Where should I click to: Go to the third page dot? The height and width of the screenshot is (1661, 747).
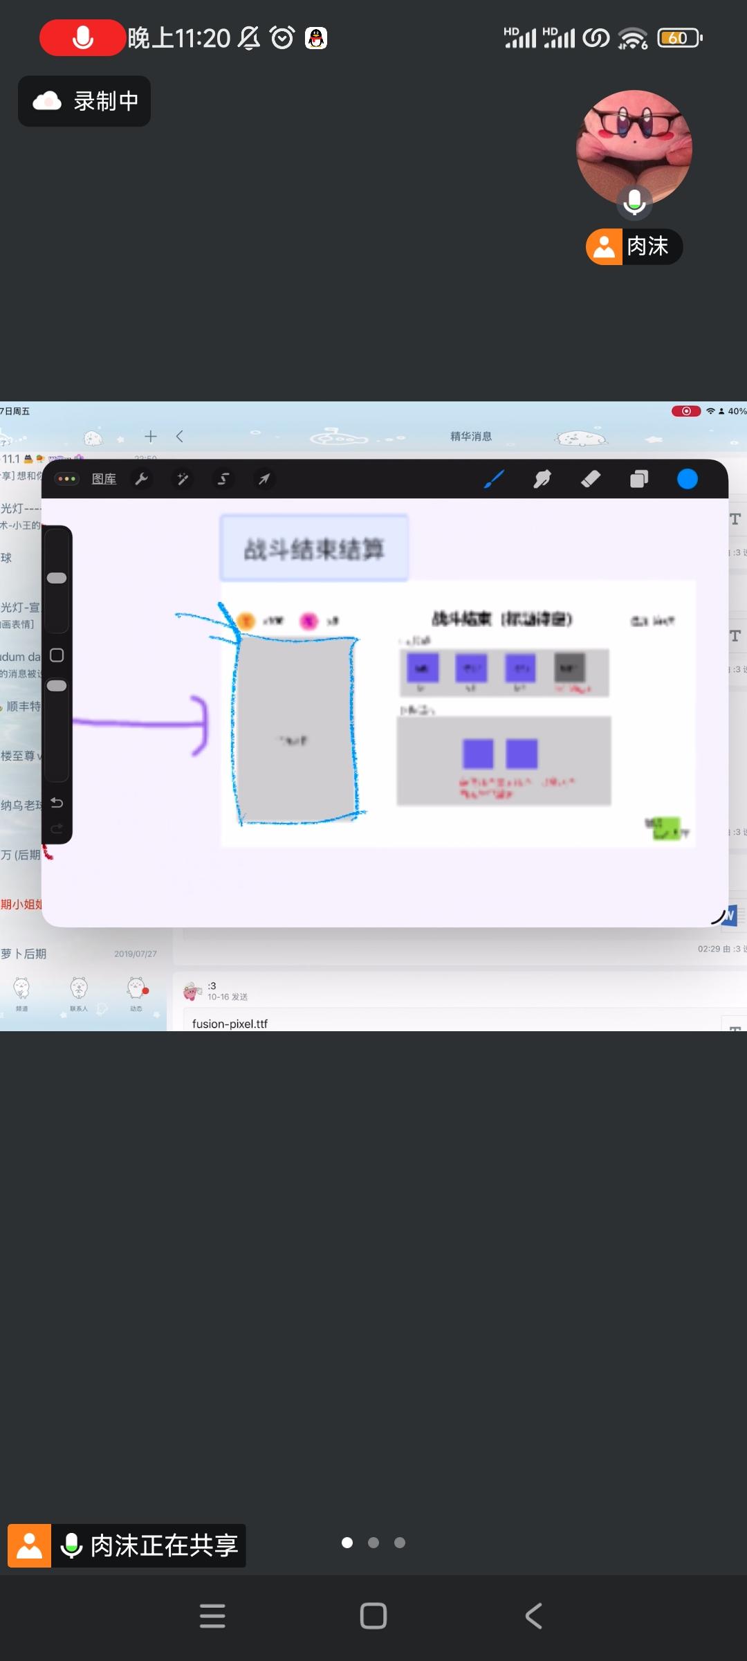(400, 1543)
